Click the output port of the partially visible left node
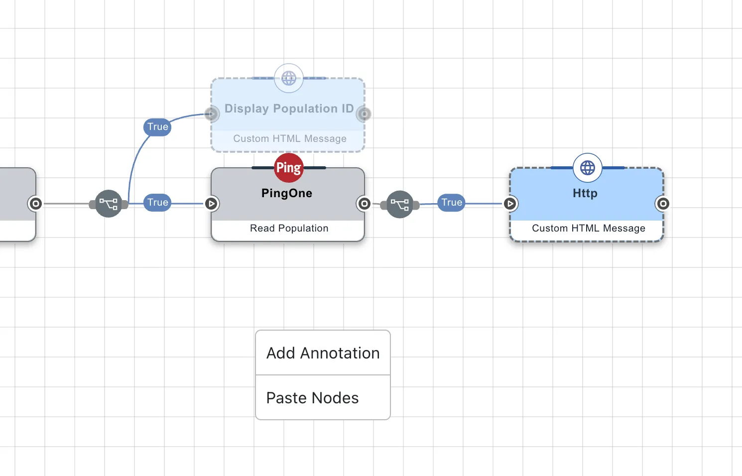This screenshot has height=476, width=742. (36, 204)
